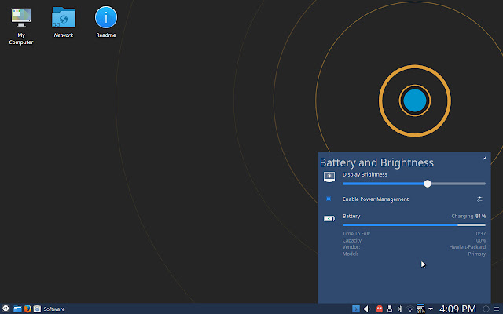The image size is (503, 314).
Task: Click the Battery and Brightness title
Action: [x=376, y=162]
